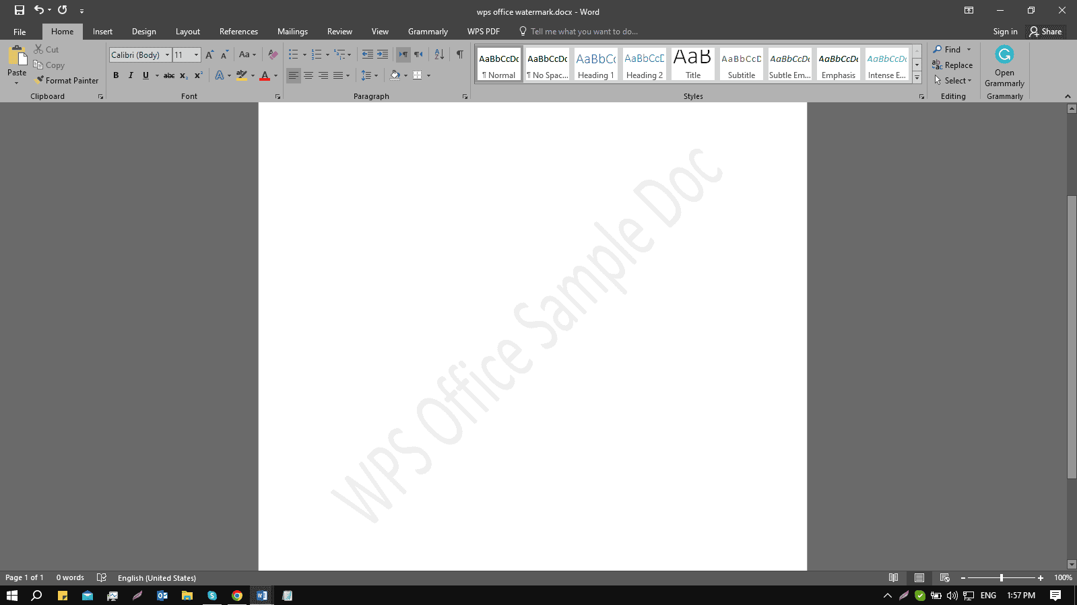Toggle bold formatting
This screenshot has height=605, width=1077.
(116, 75)
